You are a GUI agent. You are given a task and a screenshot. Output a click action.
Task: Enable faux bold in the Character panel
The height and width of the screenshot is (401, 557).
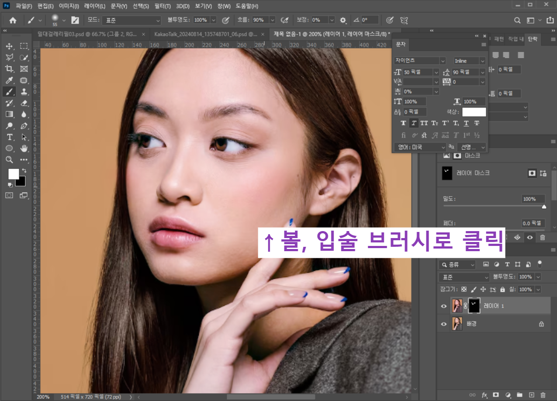(x=403, y=123)
